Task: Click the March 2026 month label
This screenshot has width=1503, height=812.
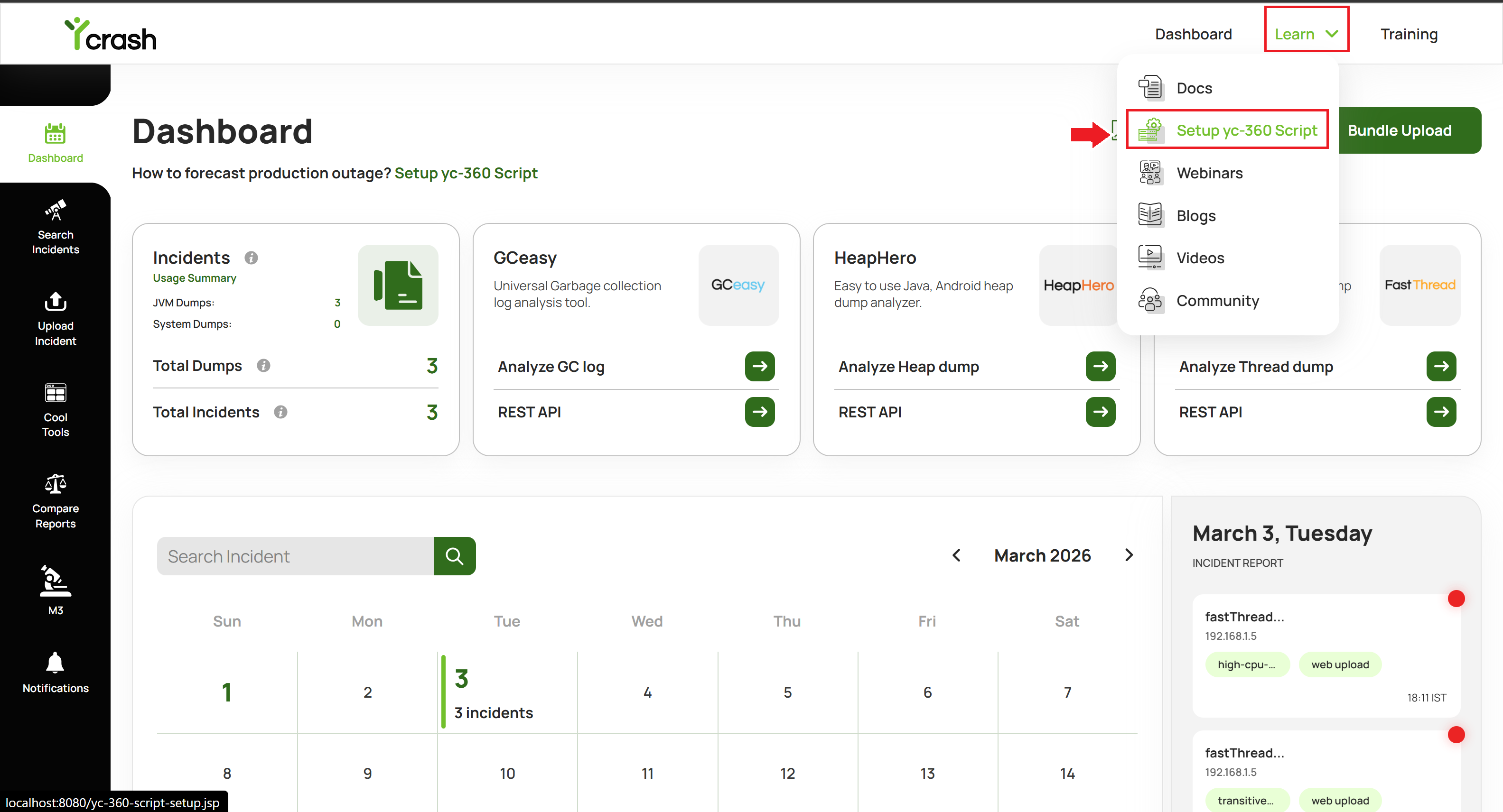Action: point(1042,555)
